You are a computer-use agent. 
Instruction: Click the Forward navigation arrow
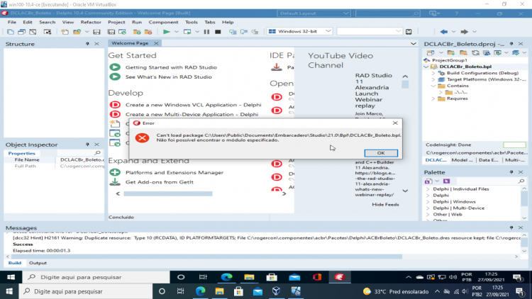[x=464, y=31]
